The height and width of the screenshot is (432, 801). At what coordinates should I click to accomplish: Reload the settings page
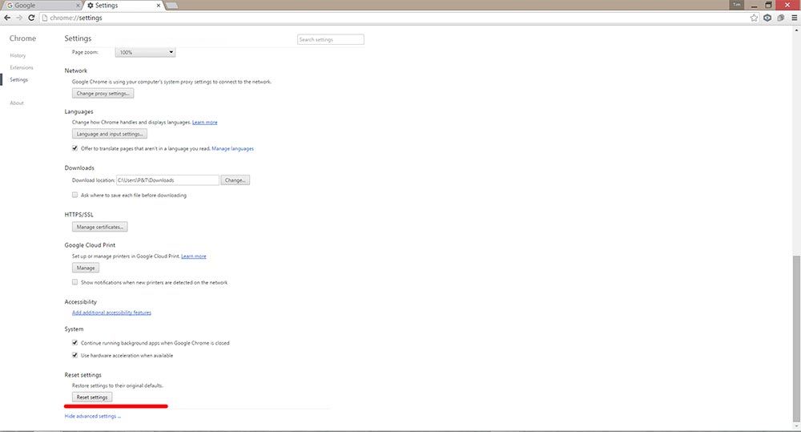(31, 18)
